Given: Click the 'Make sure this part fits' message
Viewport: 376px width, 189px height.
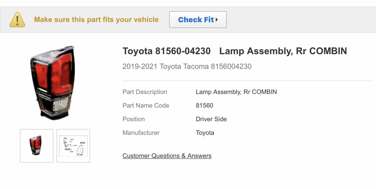Looking at the screenshot, I should pos(96,20).
